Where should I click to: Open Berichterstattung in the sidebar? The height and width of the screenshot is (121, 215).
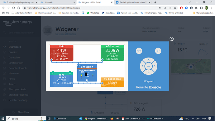tap(18, 100)
